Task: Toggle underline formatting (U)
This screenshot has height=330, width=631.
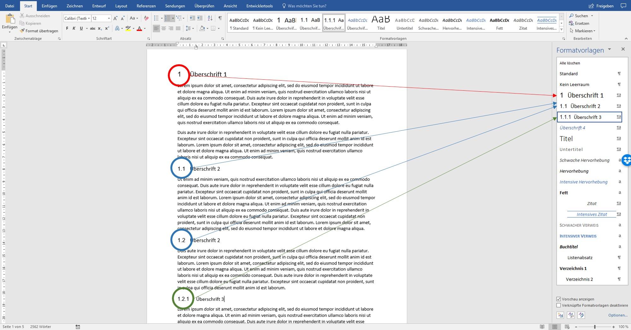Action: (x=81, y=28)
